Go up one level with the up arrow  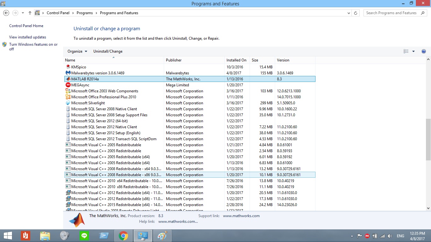(30, 13)
